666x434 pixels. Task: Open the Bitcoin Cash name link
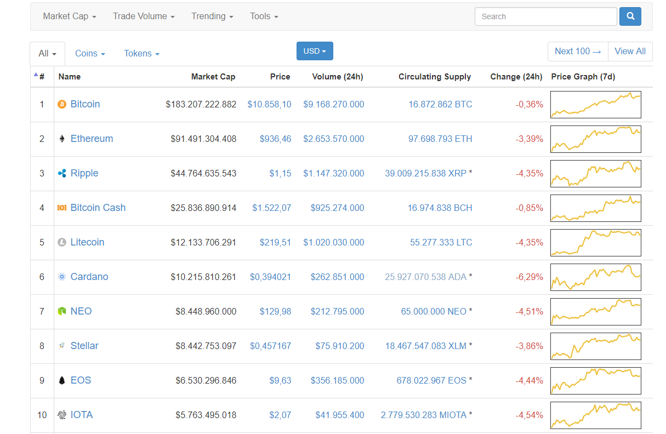pyautogui.click(x=98, y=208)
